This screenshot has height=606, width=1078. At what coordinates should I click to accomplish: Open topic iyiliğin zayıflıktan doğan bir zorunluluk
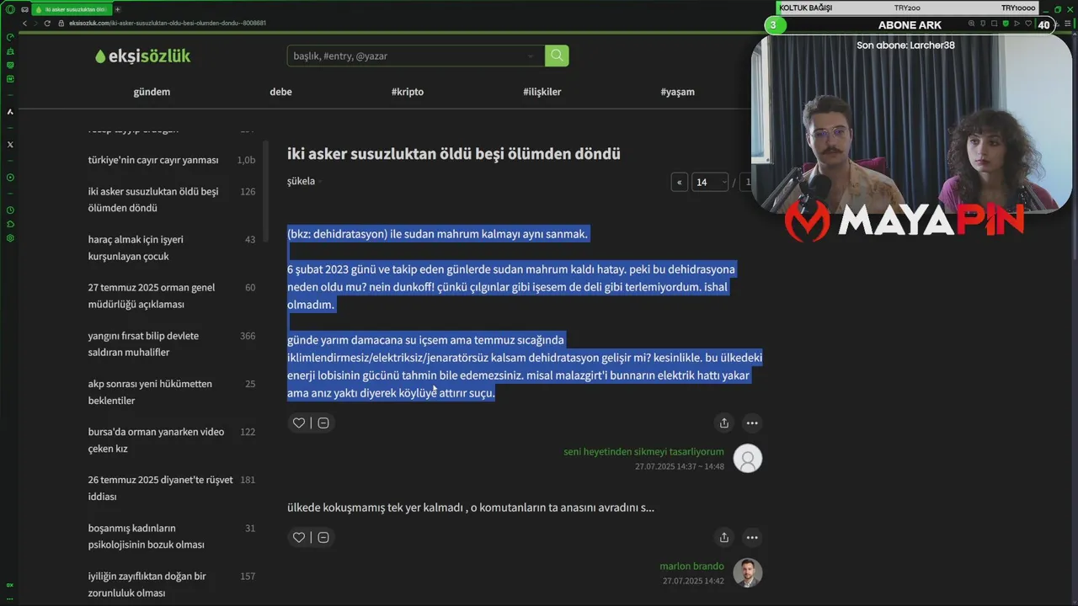147,584
